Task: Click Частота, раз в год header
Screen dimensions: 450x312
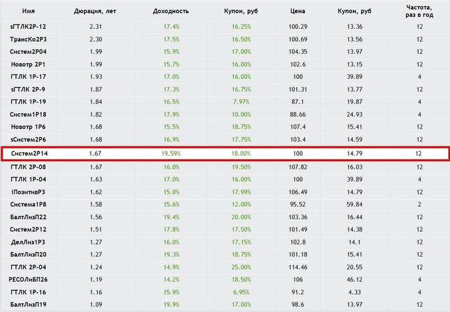Action: pyautogui.click(x=419, y=11)
